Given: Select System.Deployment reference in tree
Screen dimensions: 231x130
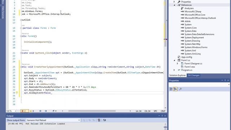Looking at the screenshot, I should click(194, 38).
